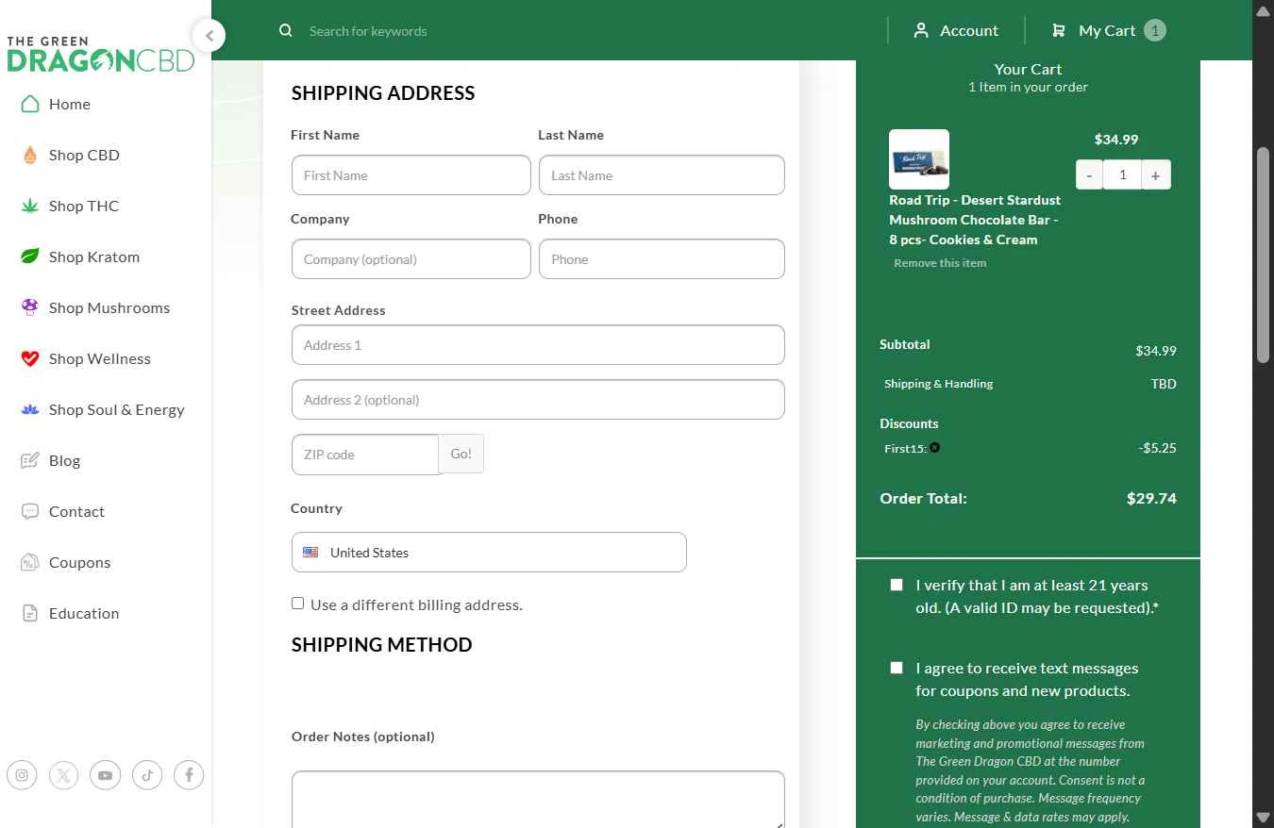This screenshot has width=1274, height=828.
Task: Open the Contact menu item
Action: (76, 511)
